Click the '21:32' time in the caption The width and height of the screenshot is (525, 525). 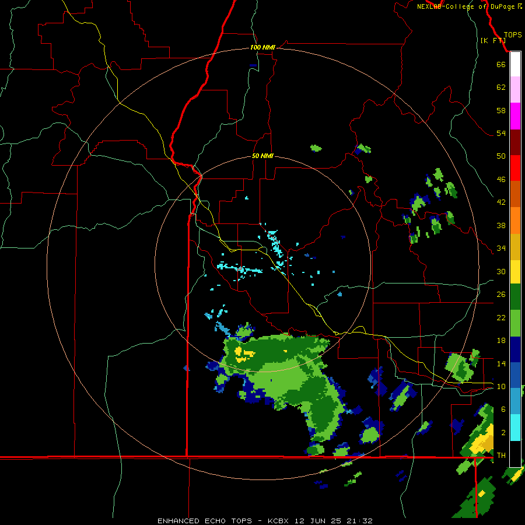pyautogui.click(x=359, y=521)
